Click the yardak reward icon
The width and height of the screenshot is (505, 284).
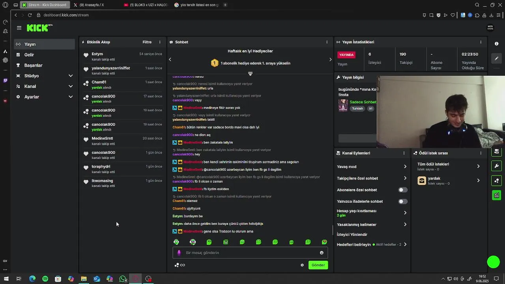(422, 181)
